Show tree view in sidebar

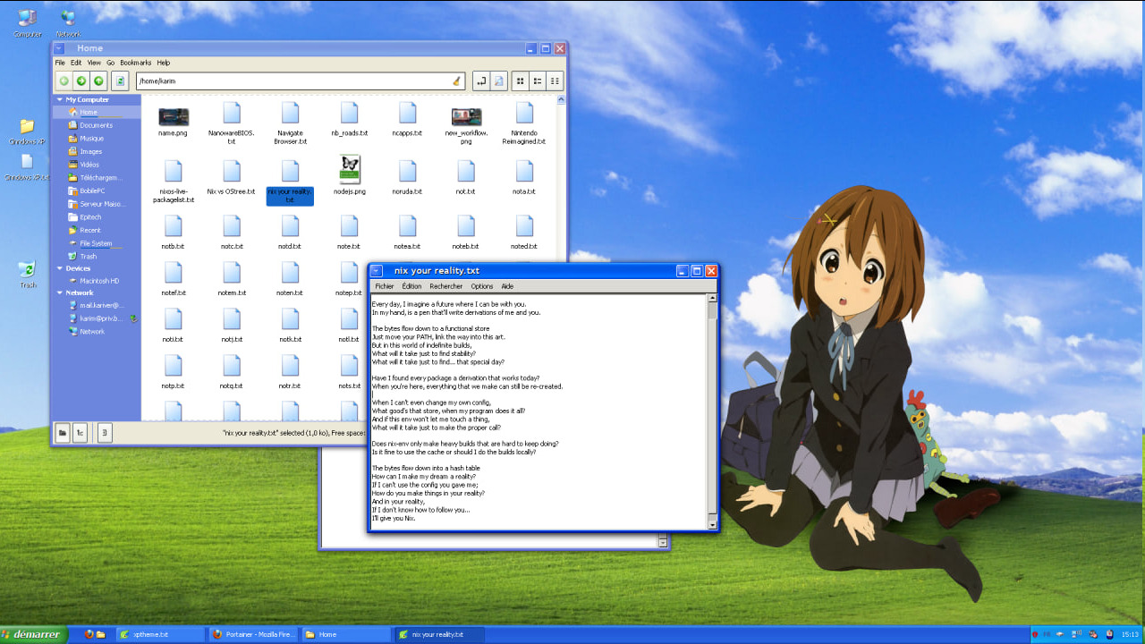[x=80, y=433]
